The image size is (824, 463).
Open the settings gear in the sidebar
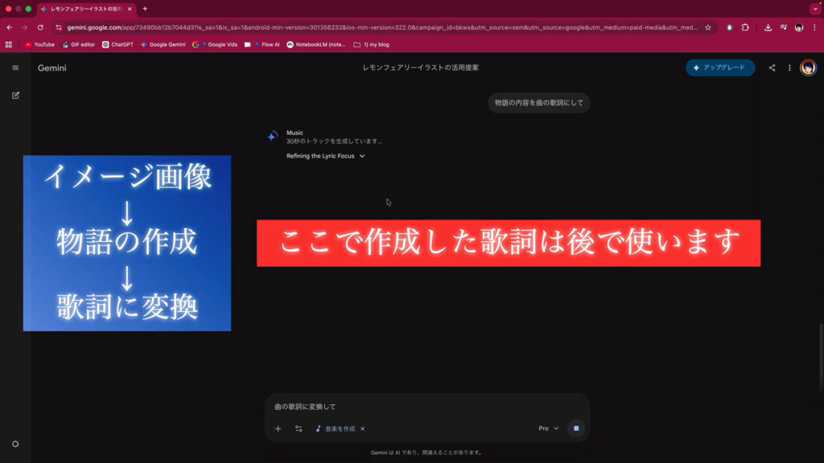pos(15,444)
